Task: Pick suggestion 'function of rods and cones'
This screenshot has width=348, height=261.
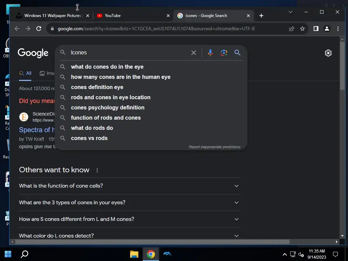Action: pyautogui.click(x=151, y=118)
